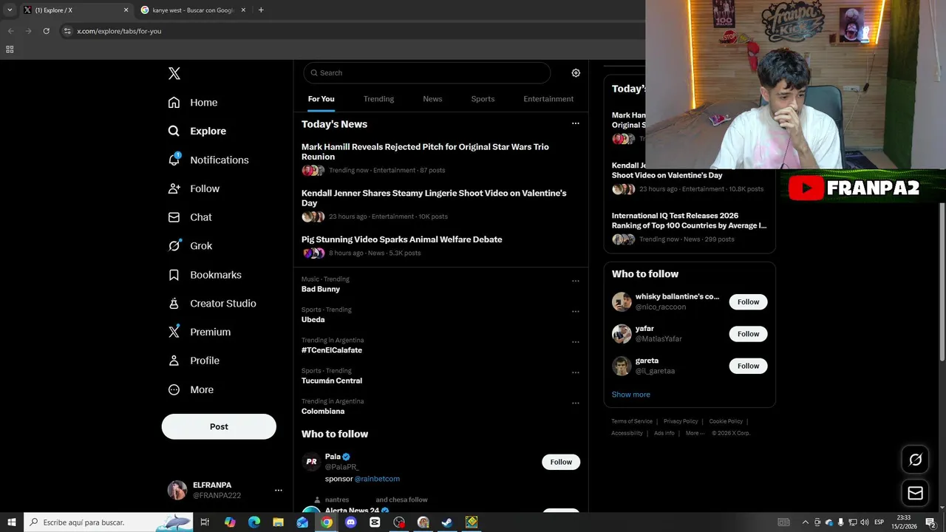Open Terms of Service link
Viewport: 946px width, 532px height.
tap(632, 421)
